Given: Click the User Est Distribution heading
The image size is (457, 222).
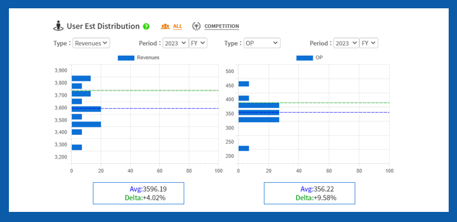Looking at the screenshot, I should [103, 26].
